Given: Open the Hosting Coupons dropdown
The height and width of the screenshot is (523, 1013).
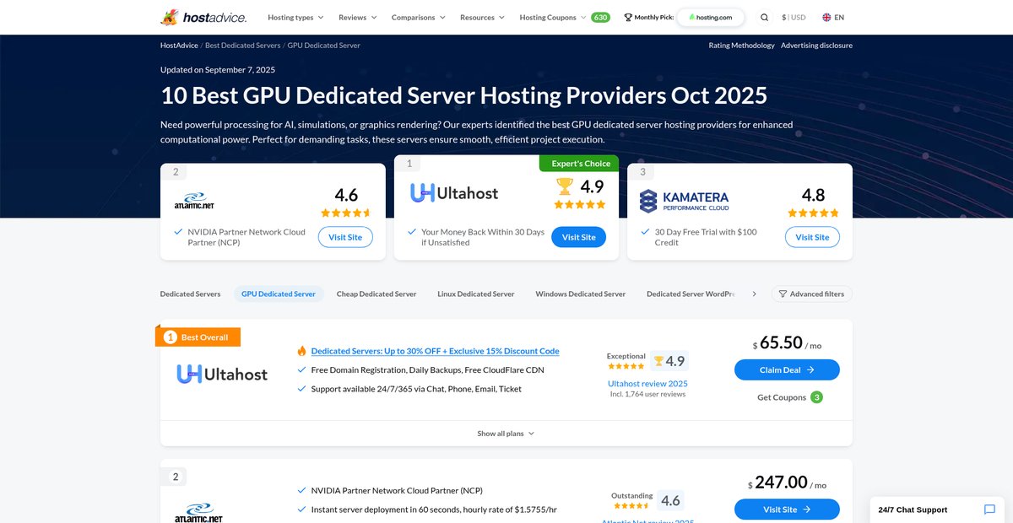Looking at the screenshot, I should [553, 17].
